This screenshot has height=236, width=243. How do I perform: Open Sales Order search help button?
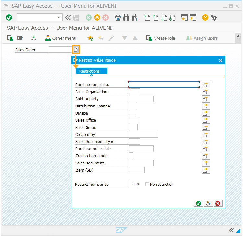click(76, 50)
